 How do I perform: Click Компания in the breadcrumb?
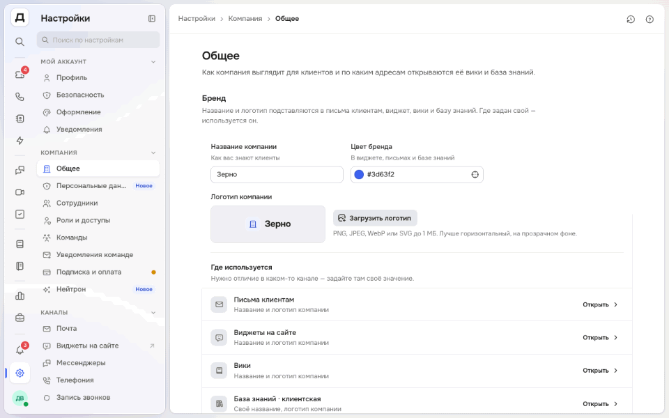[x=245, y=19]
